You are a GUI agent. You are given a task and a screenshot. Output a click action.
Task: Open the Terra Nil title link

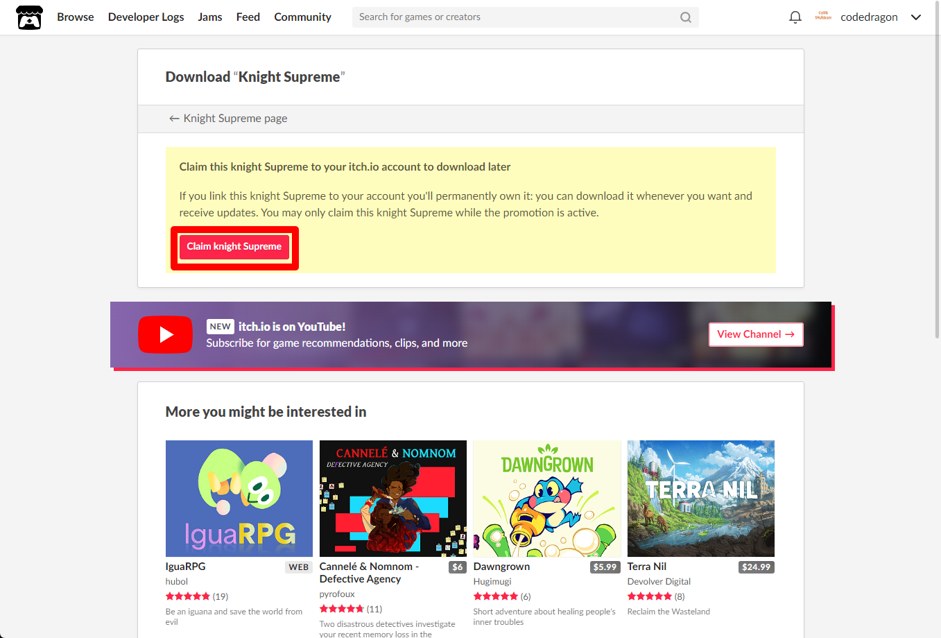647,567
